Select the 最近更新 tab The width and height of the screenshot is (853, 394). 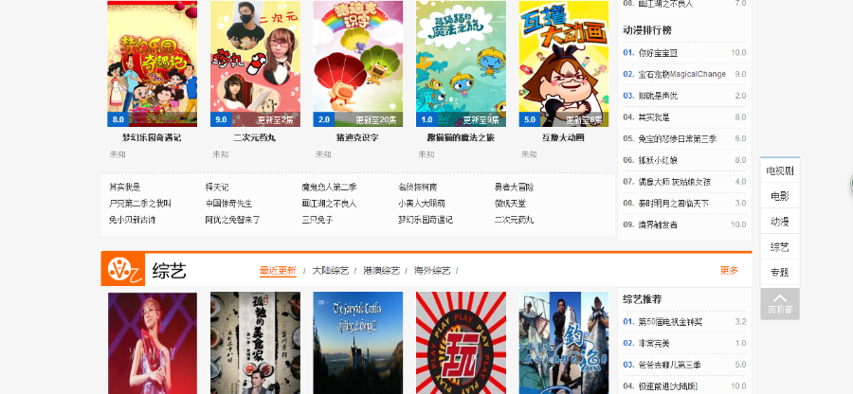tap(278, 271)
